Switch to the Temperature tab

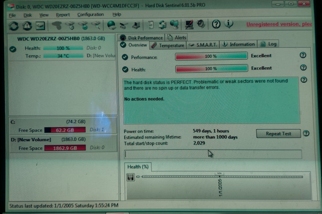point(168,45)
